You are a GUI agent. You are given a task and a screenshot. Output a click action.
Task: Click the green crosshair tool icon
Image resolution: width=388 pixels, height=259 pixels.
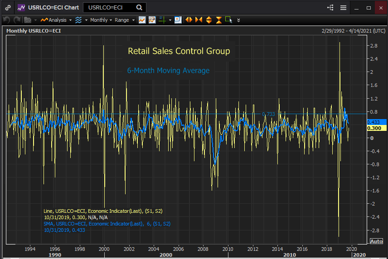[x=162, y=20]
